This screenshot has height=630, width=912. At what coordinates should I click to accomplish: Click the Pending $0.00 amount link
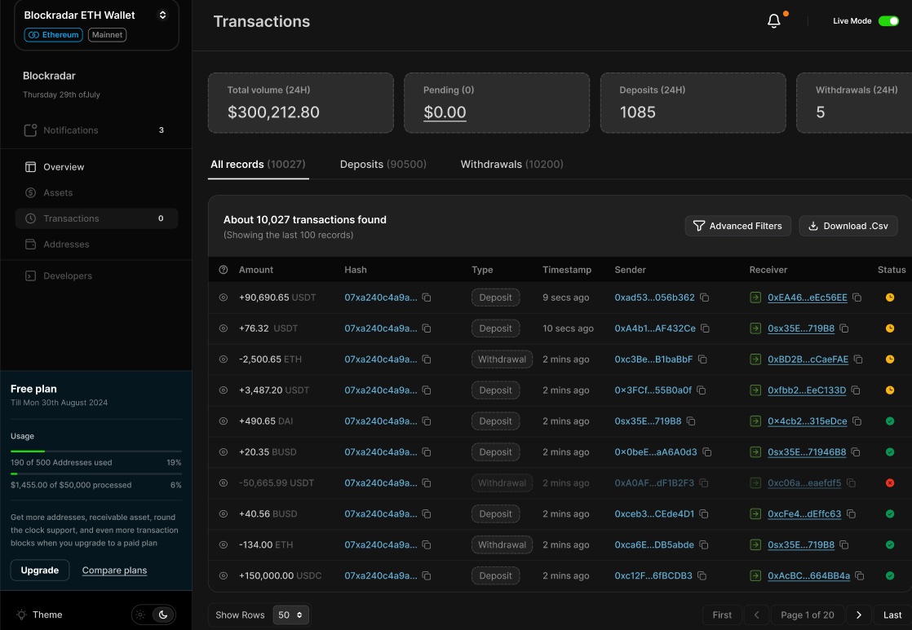pyautogui.click(x=445, y=112)
